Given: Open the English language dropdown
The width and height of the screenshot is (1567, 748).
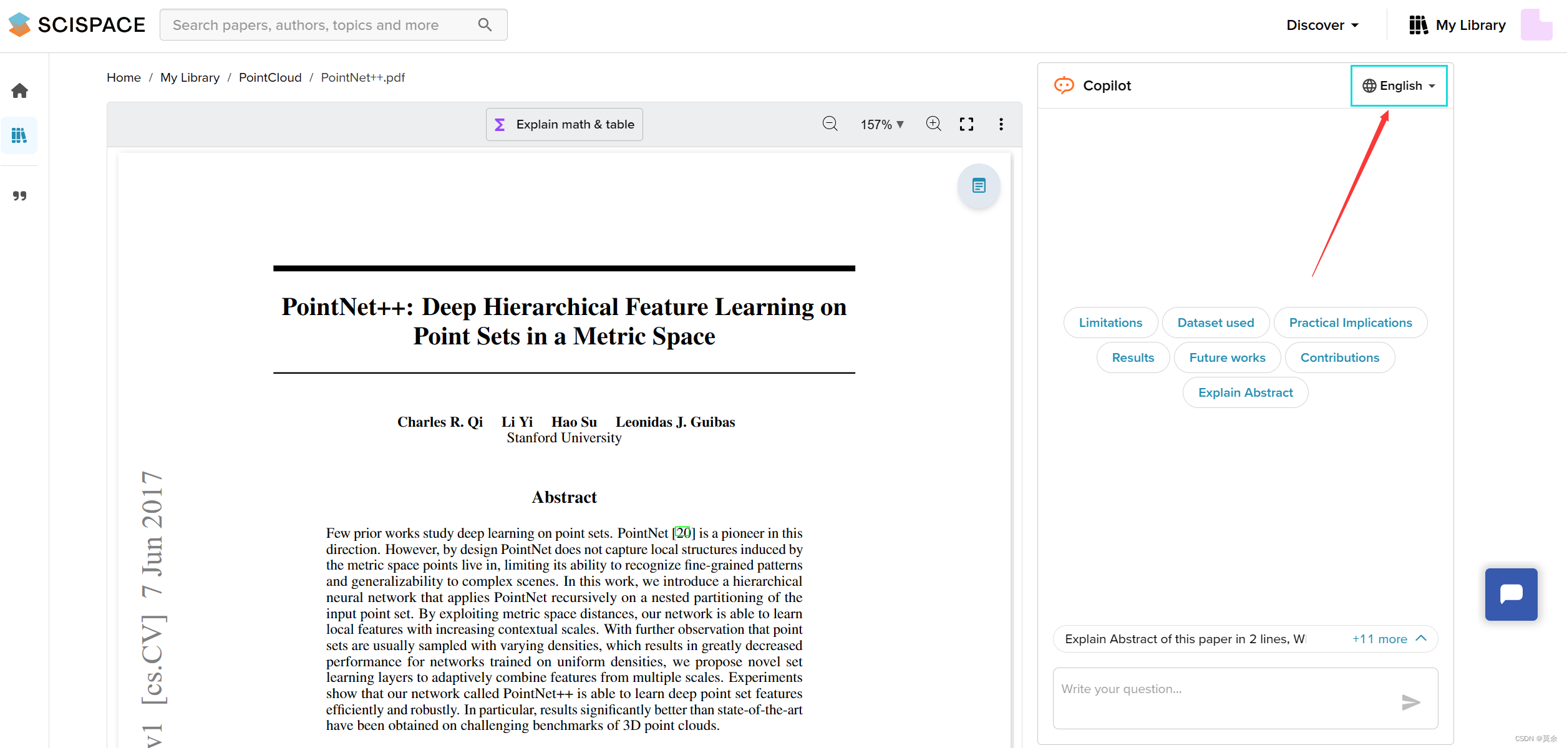Looking at the screenshot, I should 1399,86.
